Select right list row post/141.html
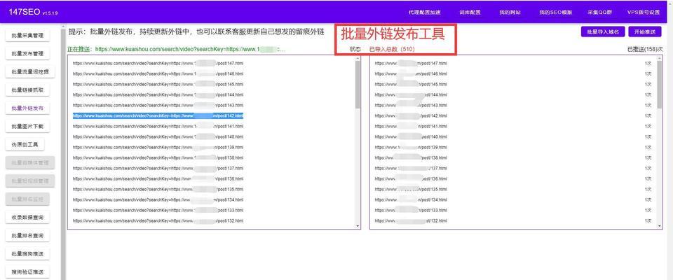Image resolution: width=673 pixels, height=280 pixels. coord(411,126)
